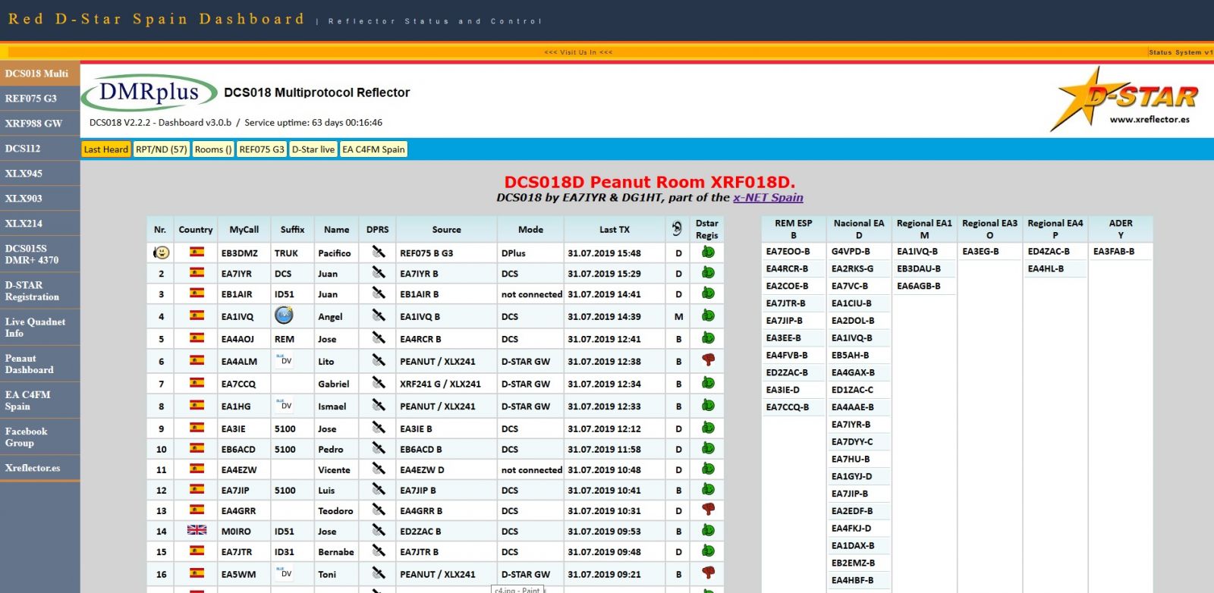Click the Spain flag in EB1AIR row
Screen dimensions: 1214x593
point(197,293)
